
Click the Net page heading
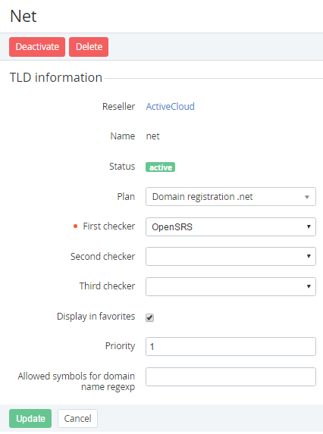tap(24, 16)
